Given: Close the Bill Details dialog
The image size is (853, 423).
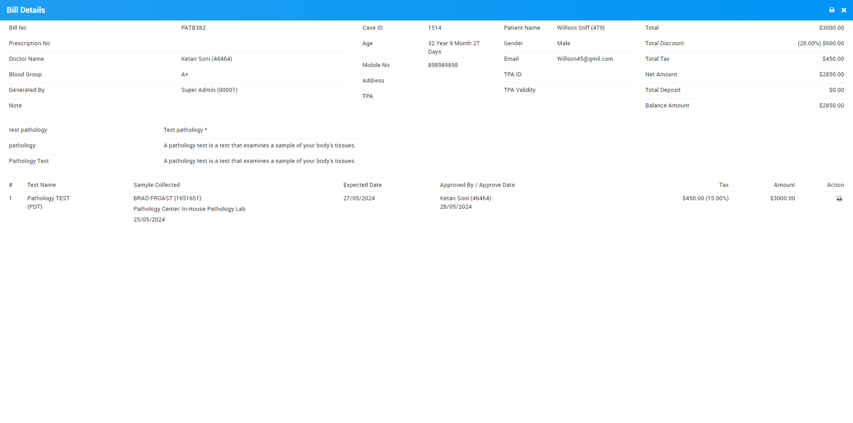Looking at the screenshot, I should click(x=844, y=10).
